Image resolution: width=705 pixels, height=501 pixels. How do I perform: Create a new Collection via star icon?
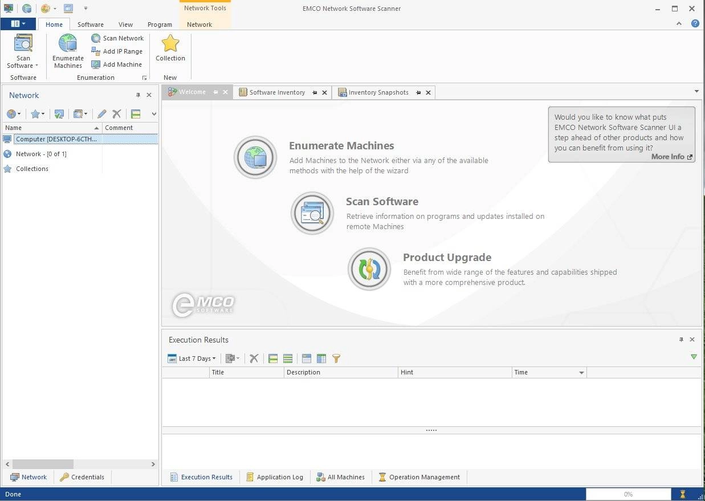170,43
